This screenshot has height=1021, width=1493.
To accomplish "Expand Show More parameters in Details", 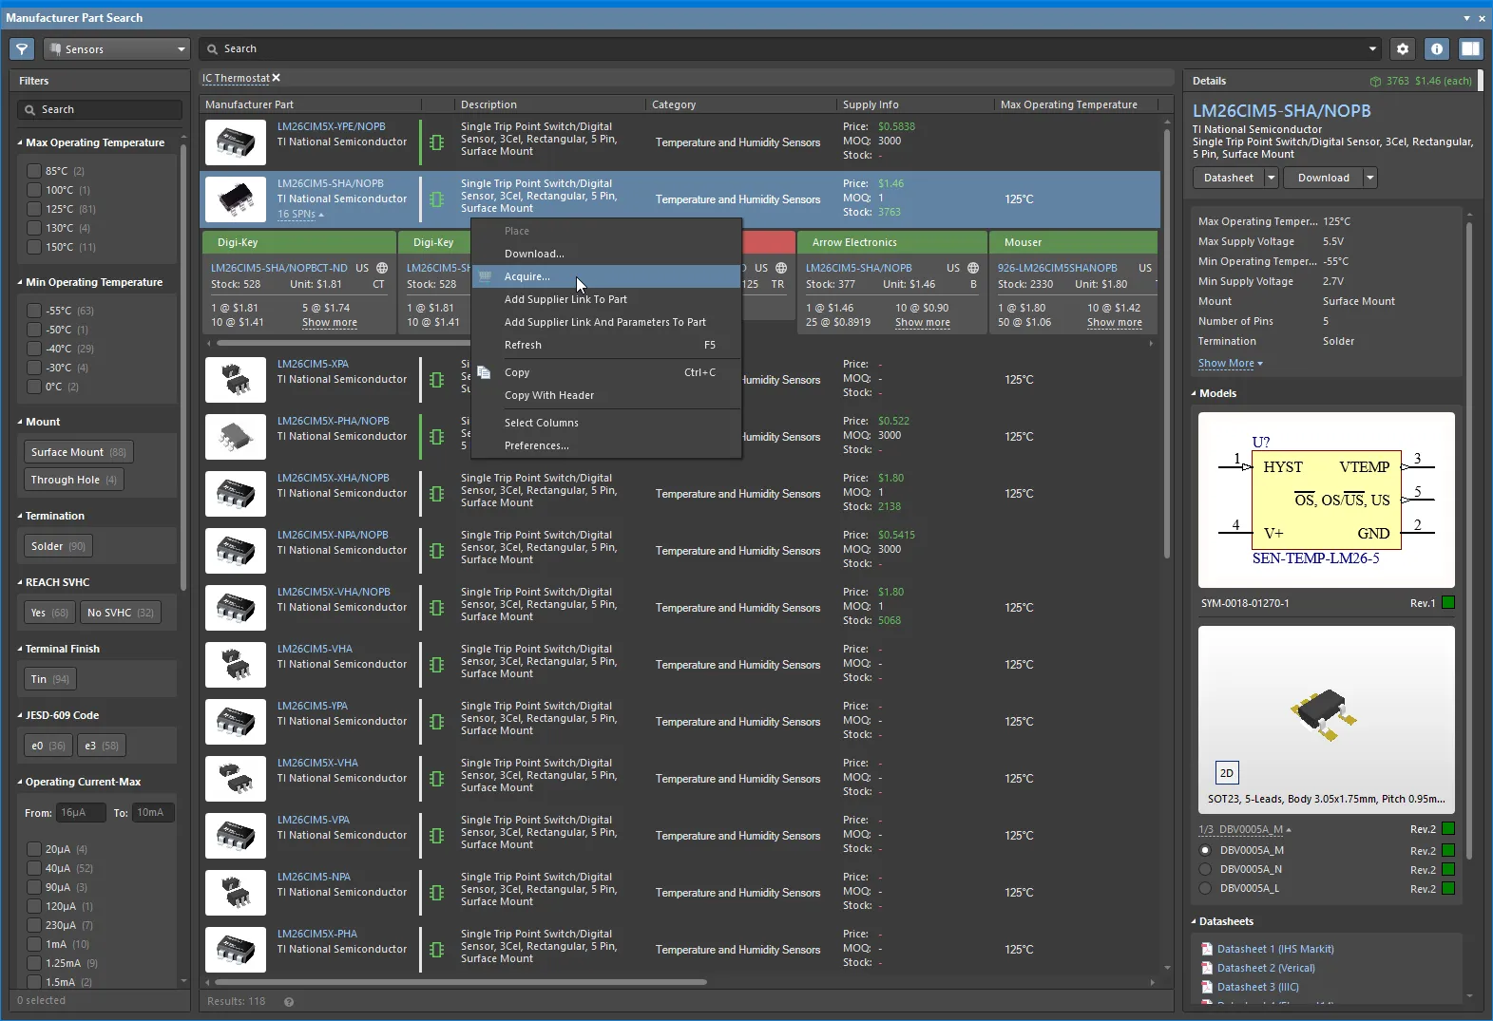I will [1230, 363].
